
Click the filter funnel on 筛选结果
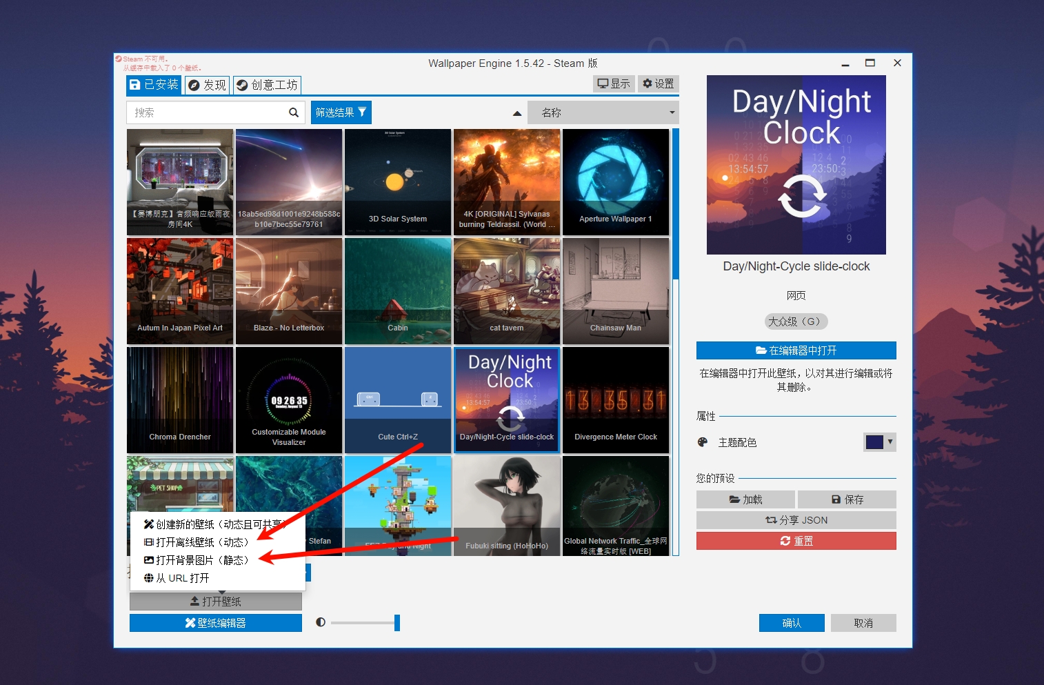[x=361, y=112]
